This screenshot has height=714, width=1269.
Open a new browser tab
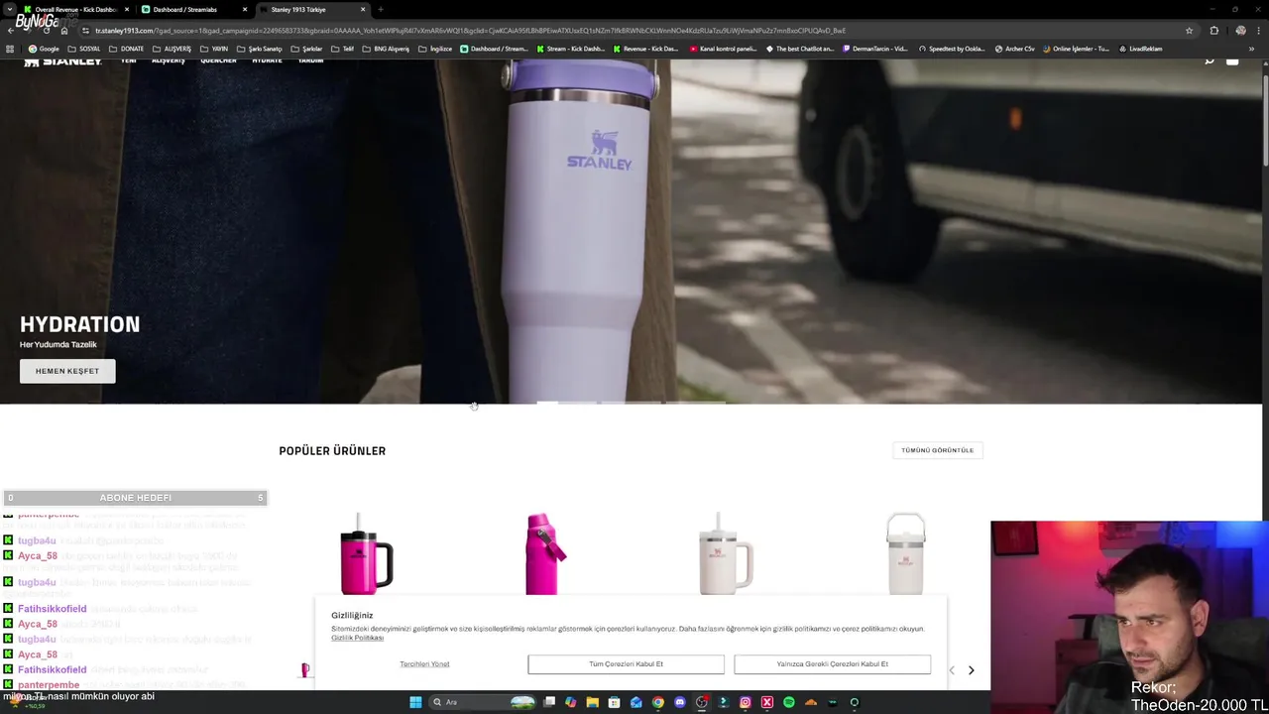[x=381, y=9]
